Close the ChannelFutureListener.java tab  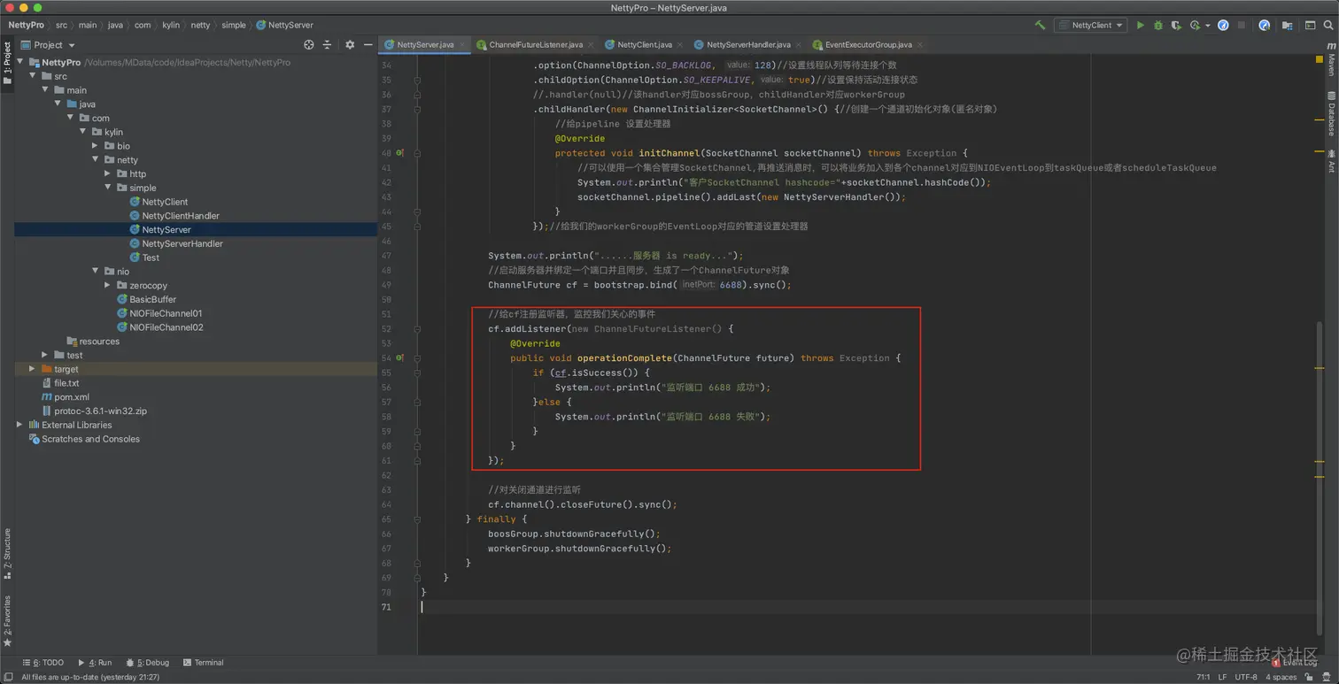(x=592, y=44)
